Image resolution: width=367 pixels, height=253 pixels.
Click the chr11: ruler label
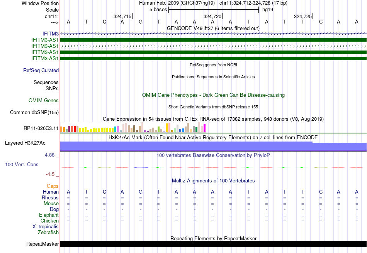52,16
